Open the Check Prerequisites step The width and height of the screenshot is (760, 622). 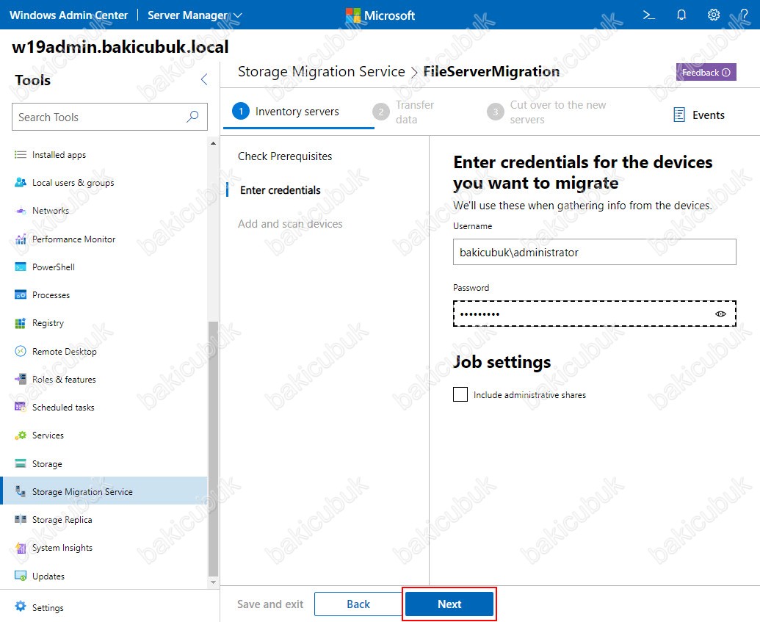[x=285, y=156]
